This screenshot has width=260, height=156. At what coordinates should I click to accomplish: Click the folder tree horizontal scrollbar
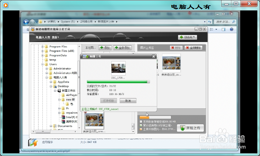pyautogui.click(x=54, y=132)
